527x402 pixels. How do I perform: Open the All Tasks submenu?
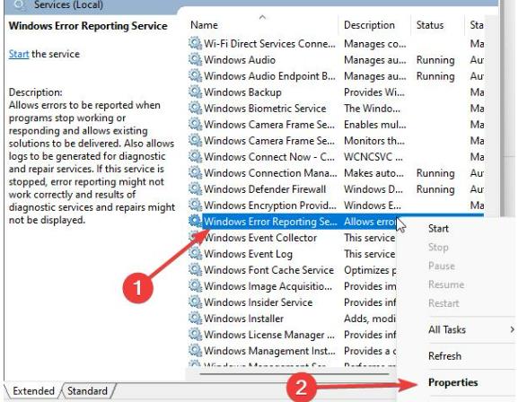447,330
